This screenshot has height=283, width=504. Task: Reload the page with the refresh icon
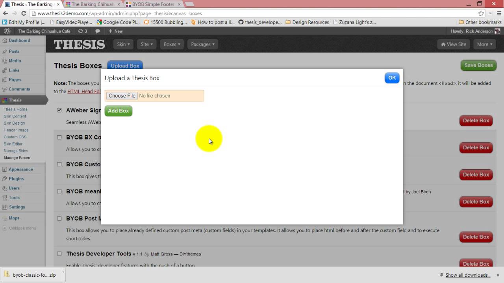pyautogui.click(x=24, y=13)
